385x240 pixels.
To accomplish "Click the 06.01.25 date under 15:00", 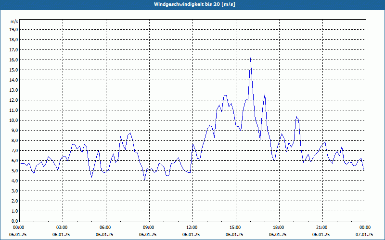I will [234, 235].
